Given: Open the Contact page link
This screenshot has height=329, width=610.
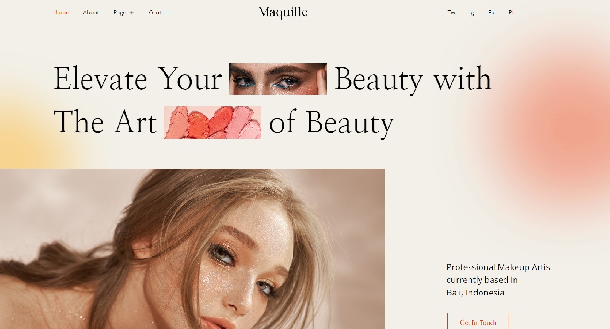Looking at the screenshot, I should [x=159, y=12].
